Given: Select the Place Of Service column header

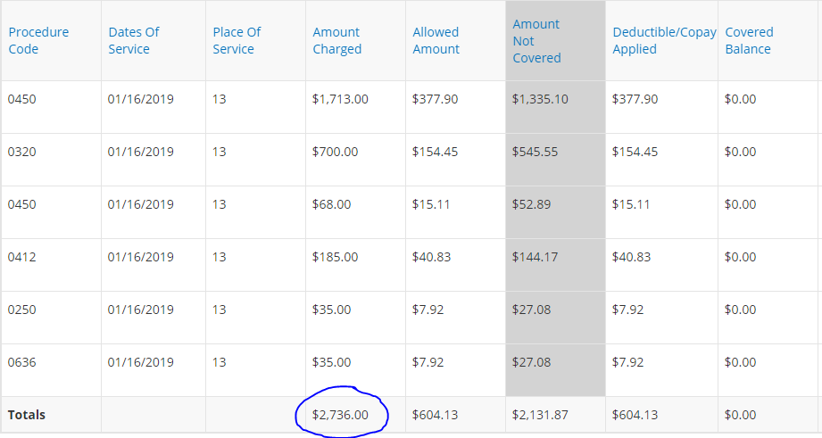Looking at the screenshot, I should [237, 41].
